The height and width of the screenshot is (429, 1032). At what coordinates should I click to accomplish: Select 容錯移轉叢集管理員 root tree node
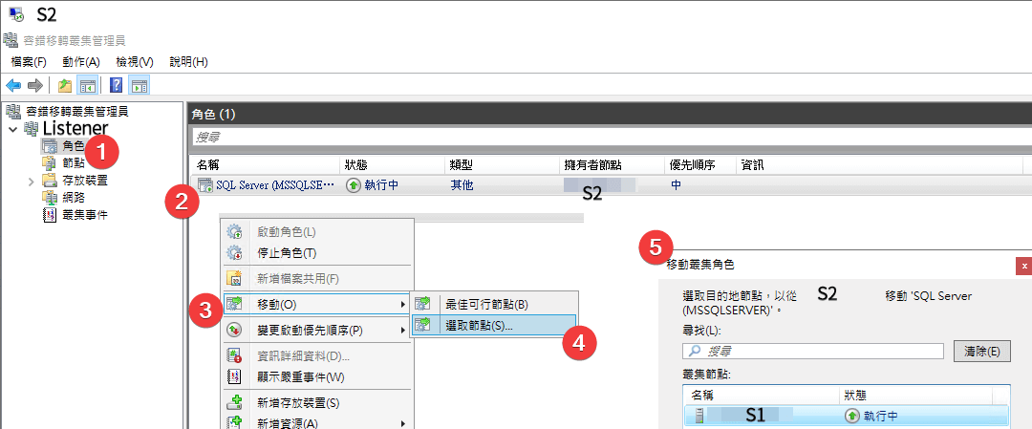tap(76, 111)
